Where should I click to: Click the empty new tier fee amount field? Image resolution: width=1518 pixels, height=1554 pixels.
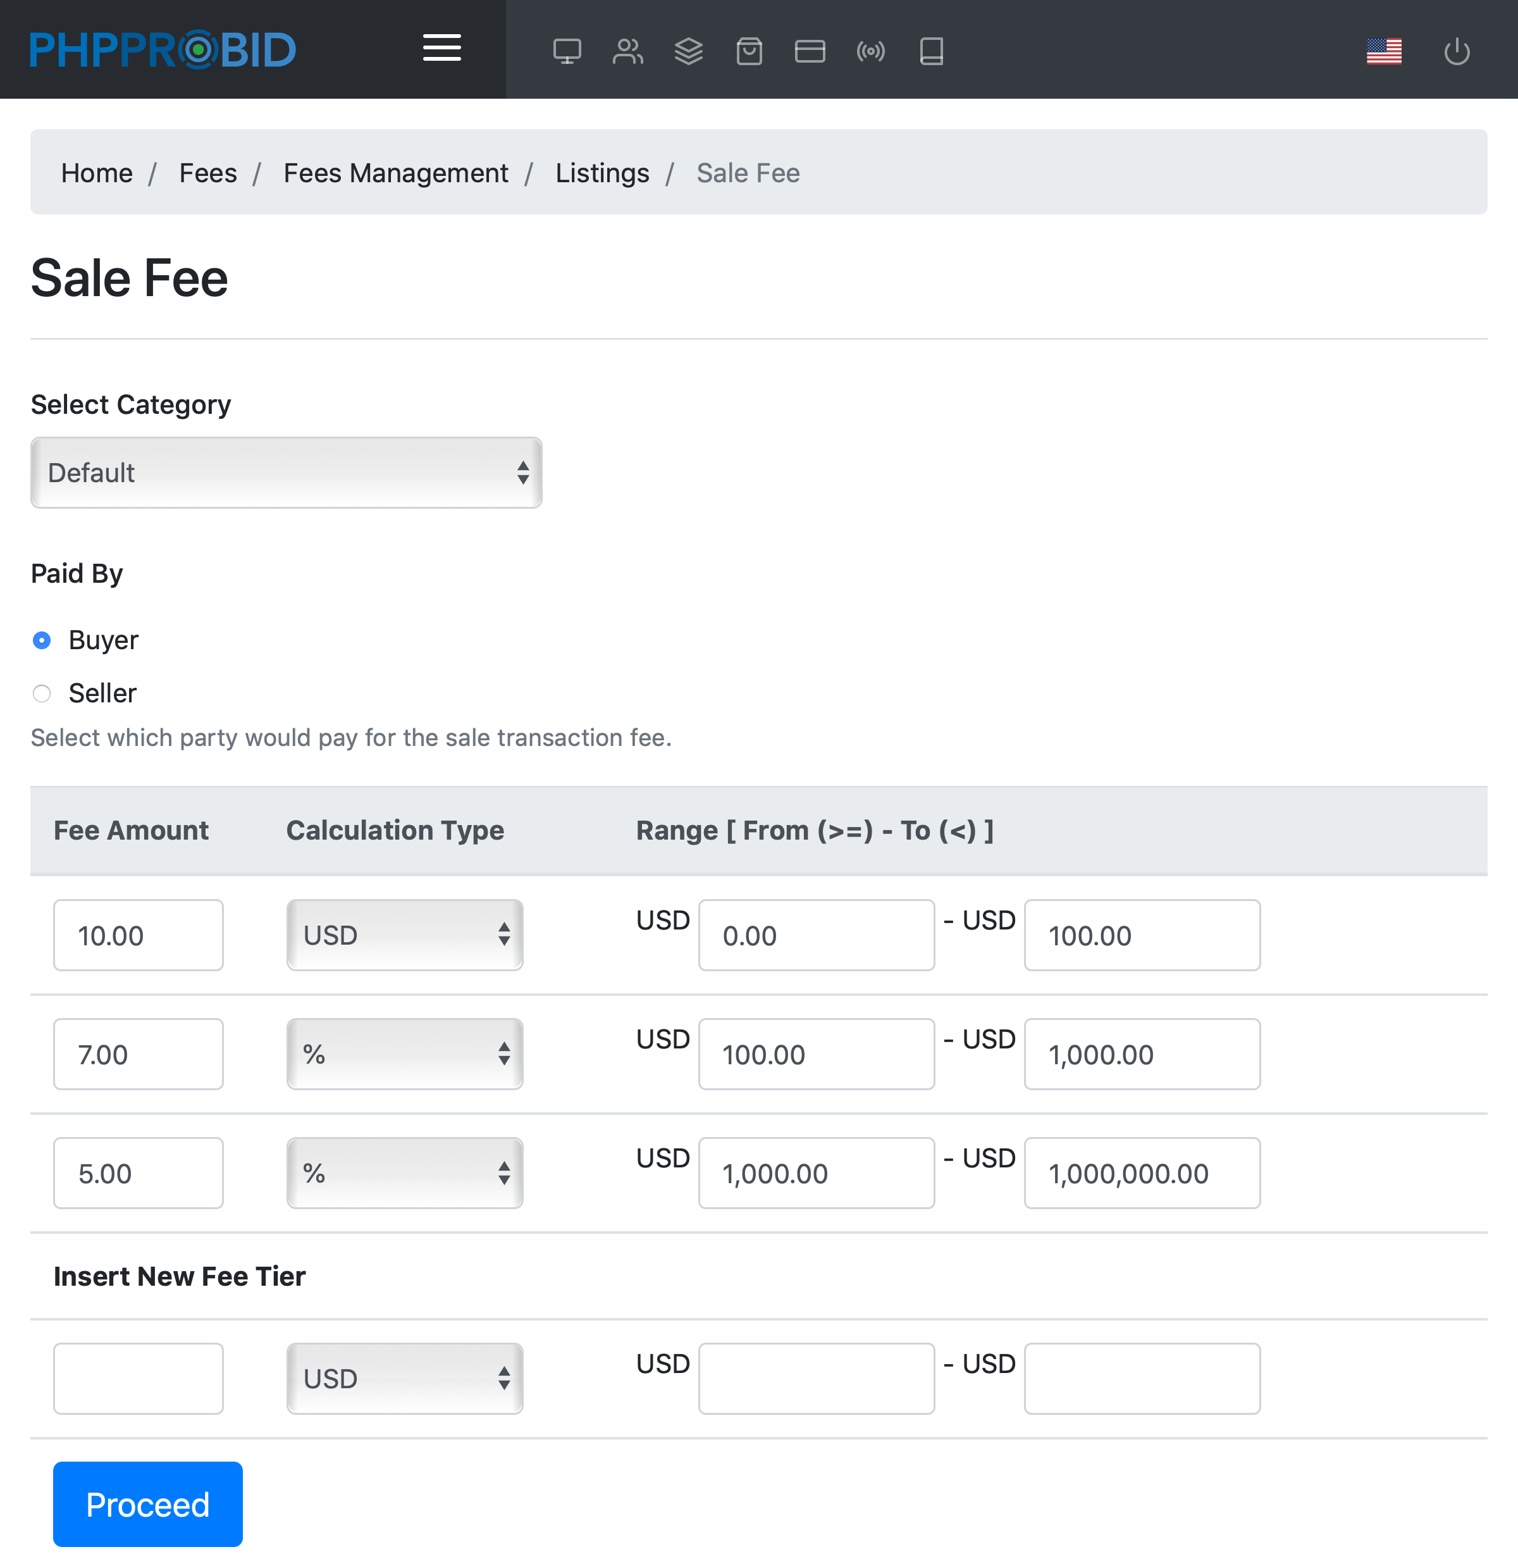coord(138,1379)
